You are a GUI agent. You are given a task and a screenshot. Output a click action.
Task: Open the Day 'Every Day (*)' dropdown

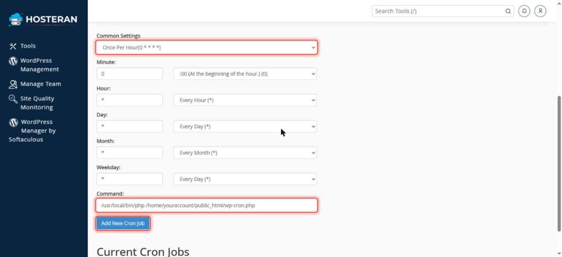point(245,127)
